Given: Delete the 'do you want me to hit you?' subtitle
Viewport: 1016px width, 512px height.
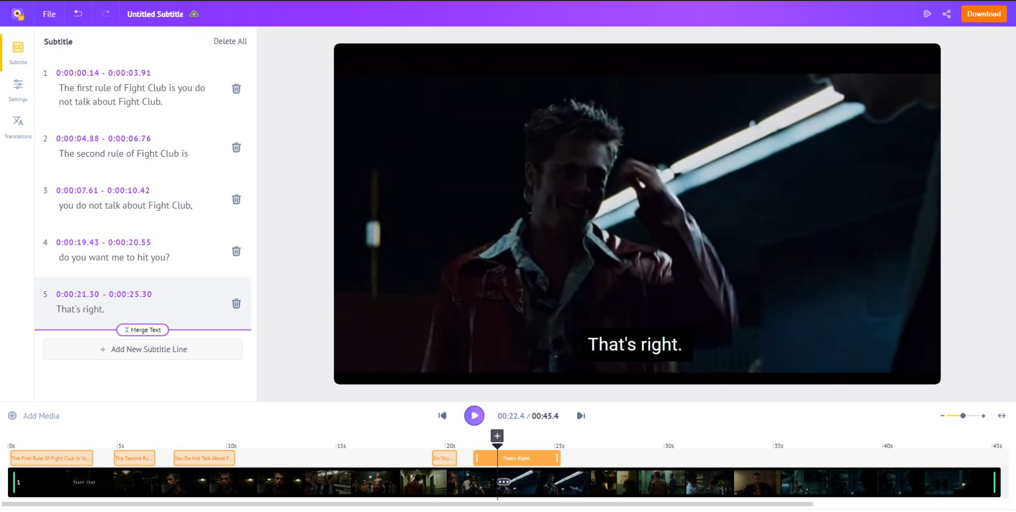Looking at the screenshot, I should tap(236, 251).
